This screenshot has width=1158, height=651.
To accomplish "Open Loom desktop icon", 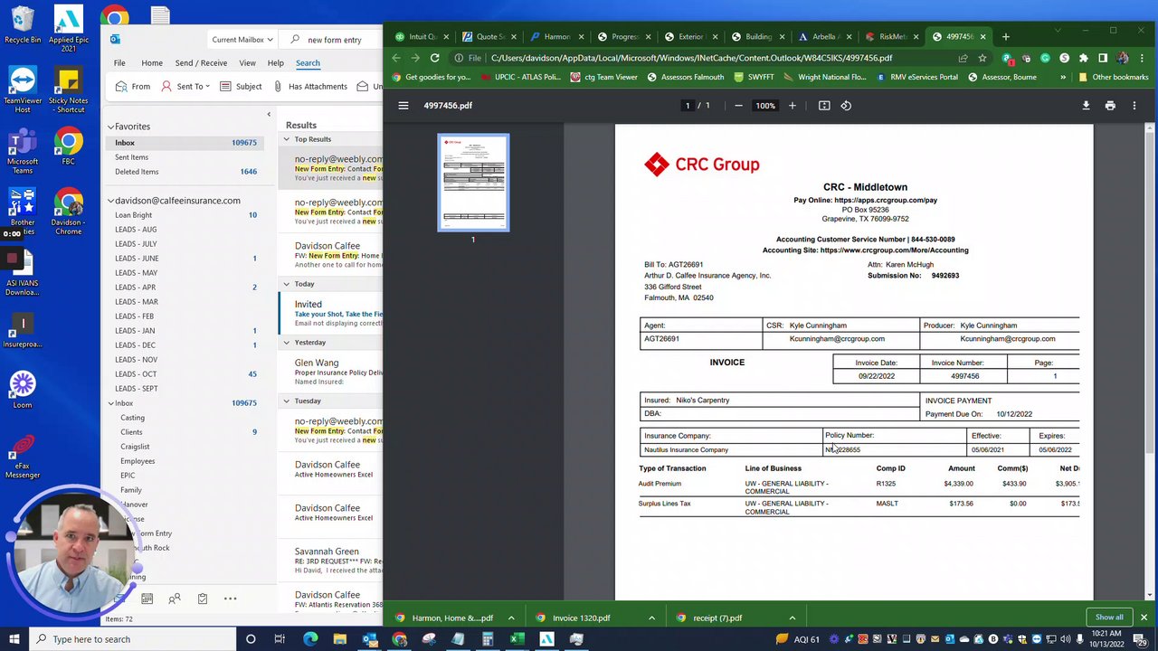I will pos(23,390).
